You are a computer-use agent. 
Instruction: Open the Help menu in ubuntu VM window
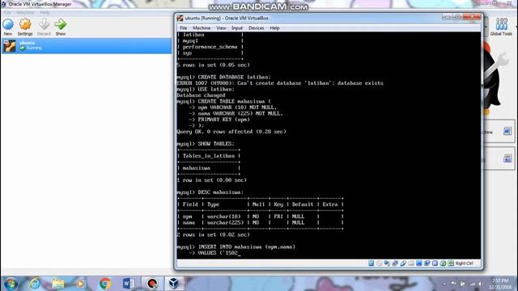pyautogui.click(x=274, y=28)
